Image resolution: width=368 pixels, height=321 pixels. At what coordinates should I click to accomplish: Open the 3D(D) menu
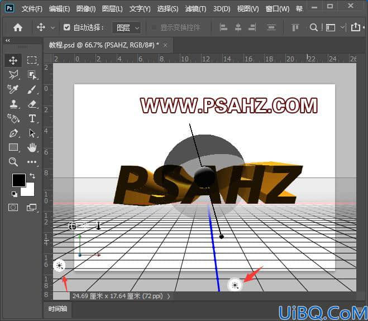pos(222,9)
